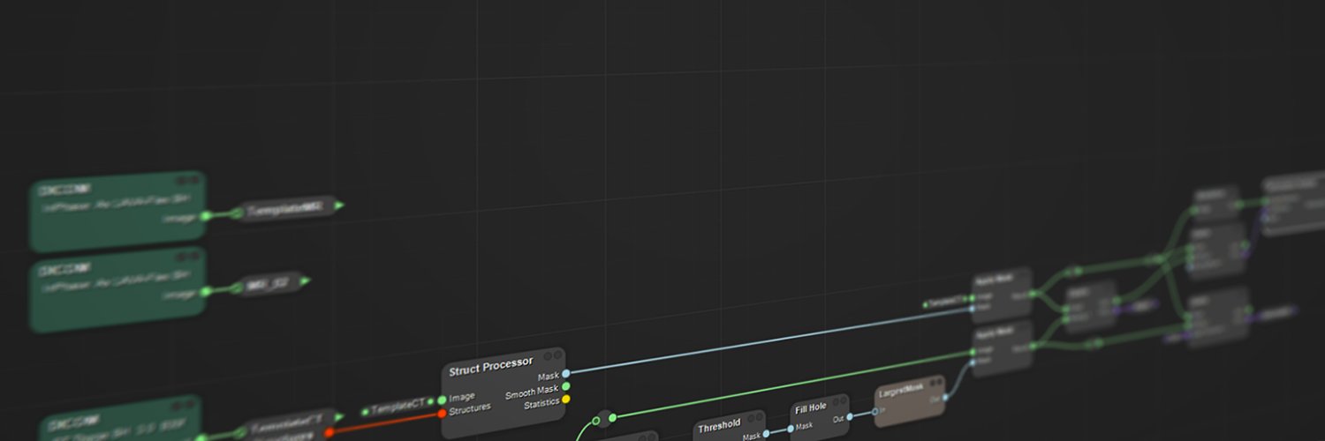Click the Image input port on Struct Processor
The height and width of the screenshot is (441, 1325).
coord(442,400)
